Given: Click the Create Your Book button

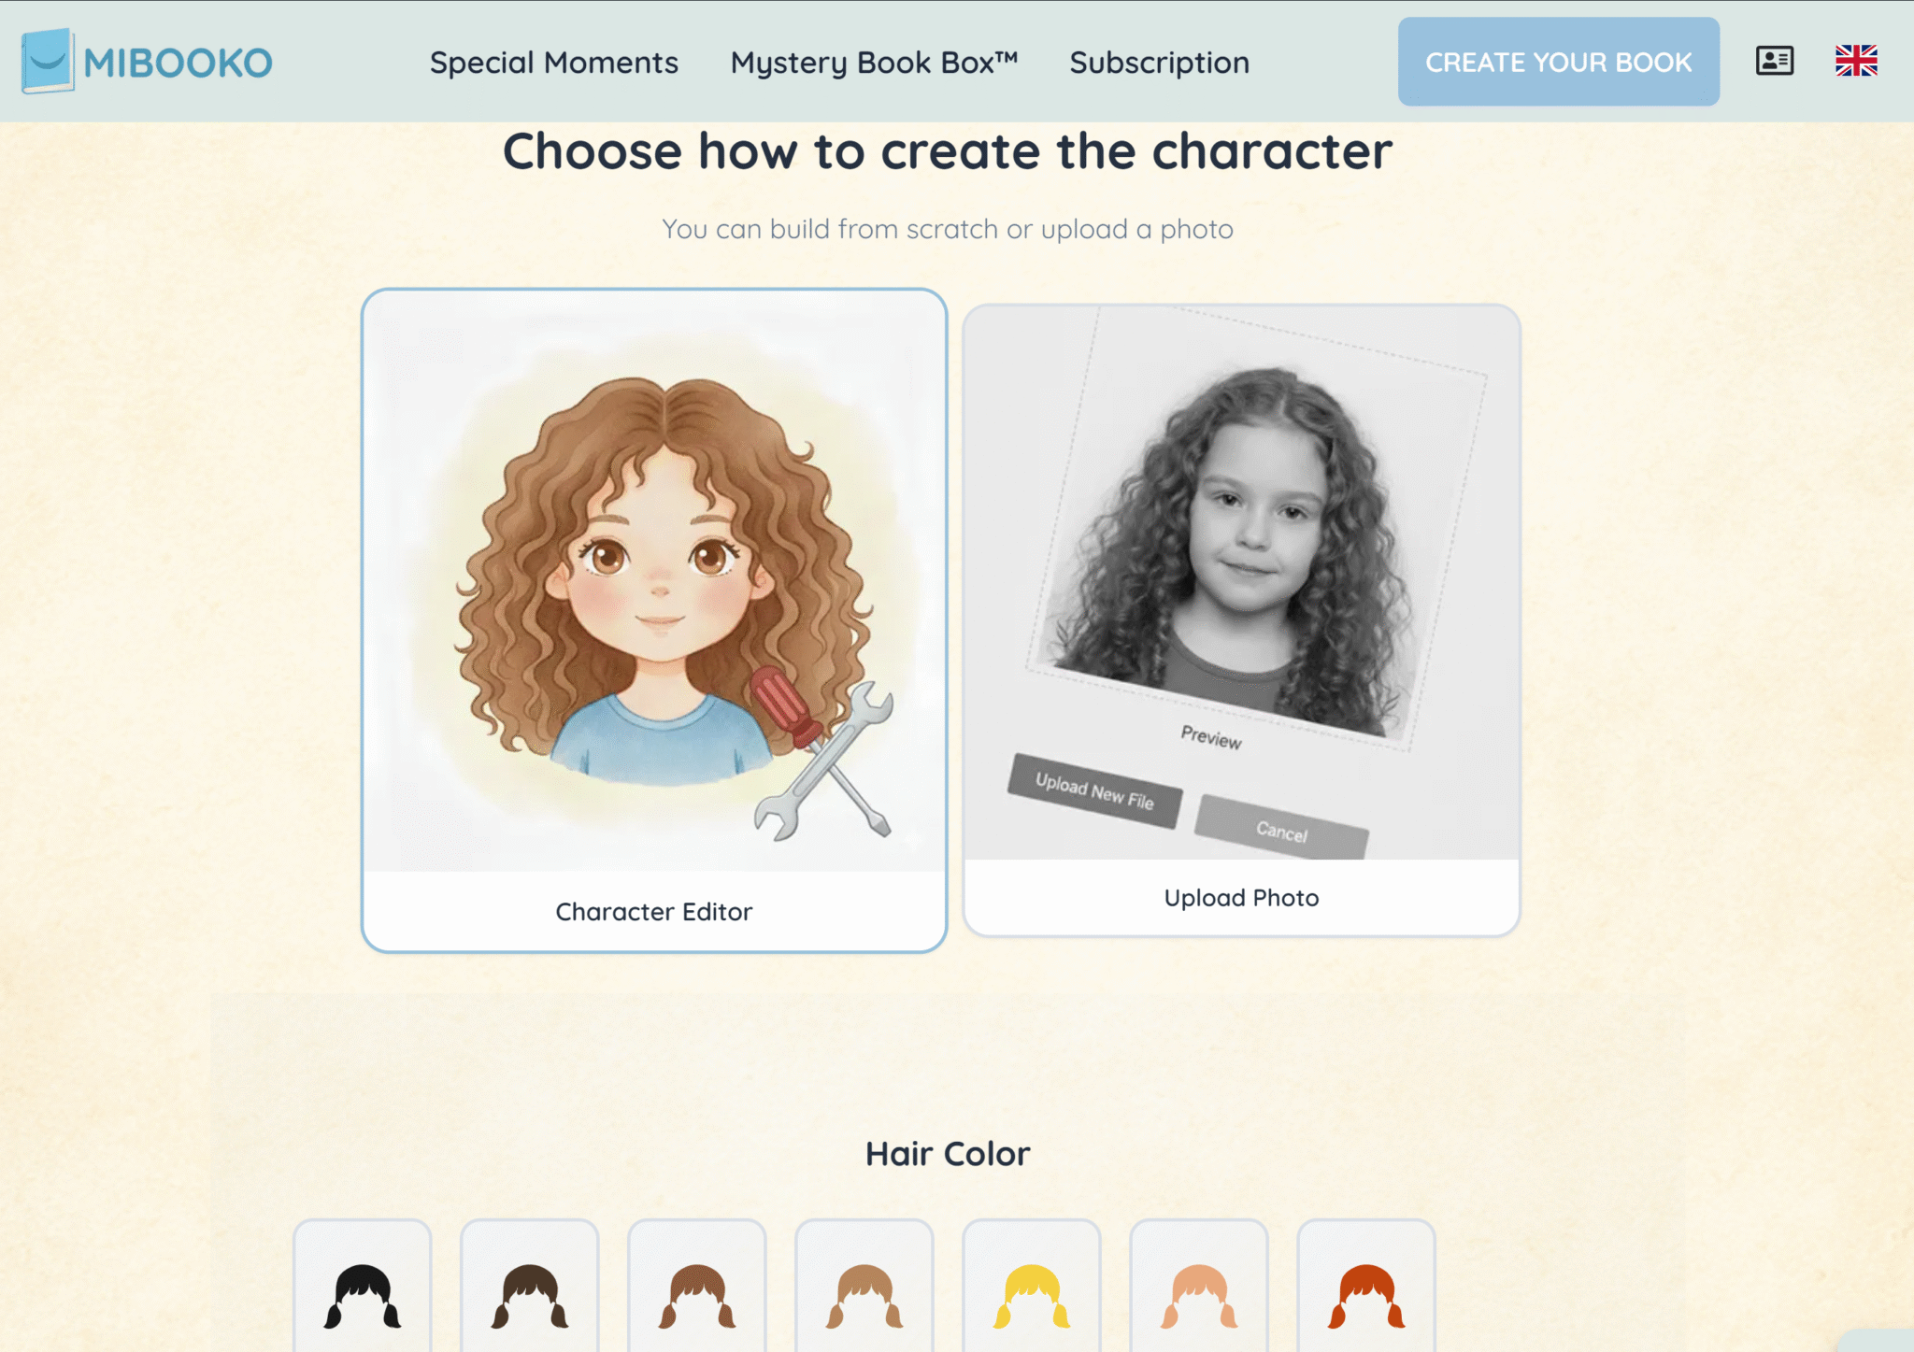Looking at the screenshot, I should [1558, 62].
